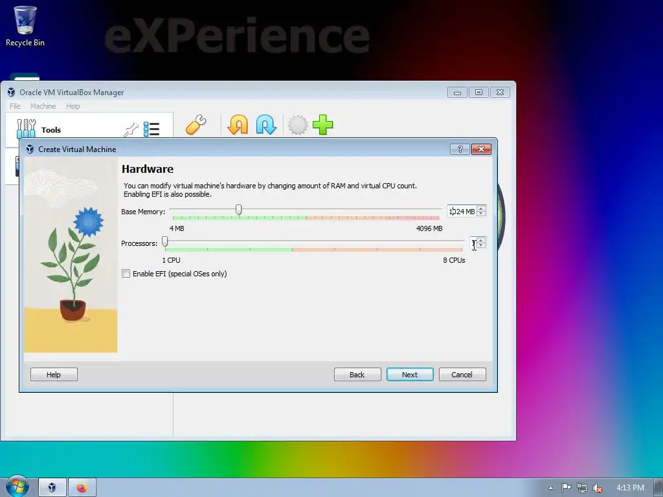The image size is (663, 497).
Task: Click the green plus Add machine icon
Action: [323, 125]
